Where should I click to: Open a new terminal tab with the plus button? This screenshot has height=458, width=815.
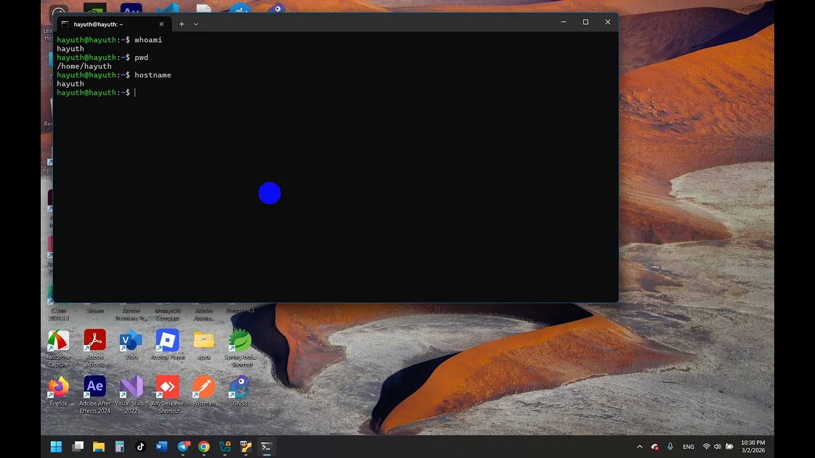point(181,24)
